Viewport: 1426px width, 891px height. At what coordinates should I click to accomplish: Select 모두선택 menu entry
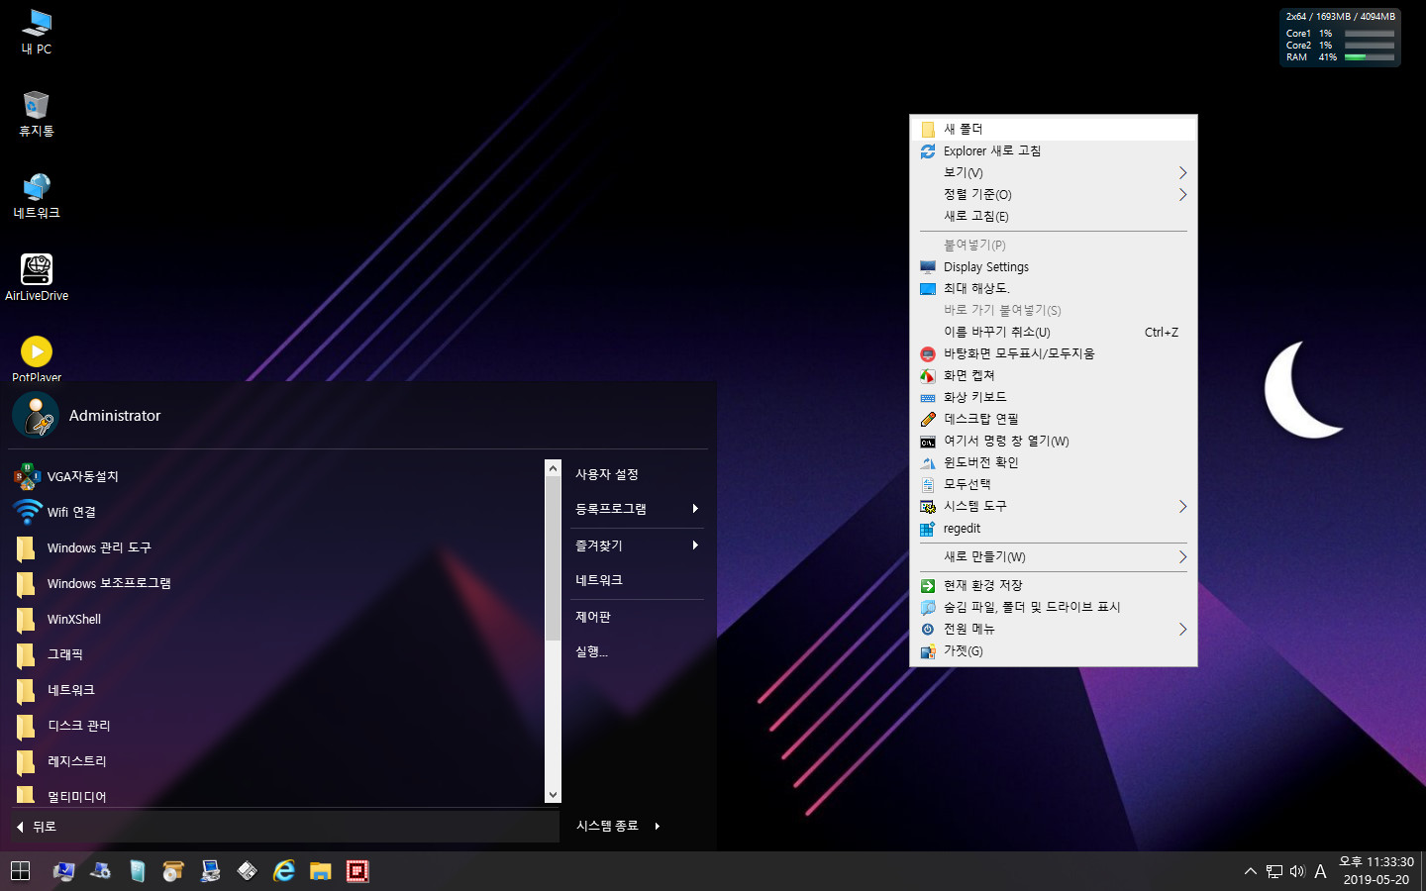(x=1054, y=484)
